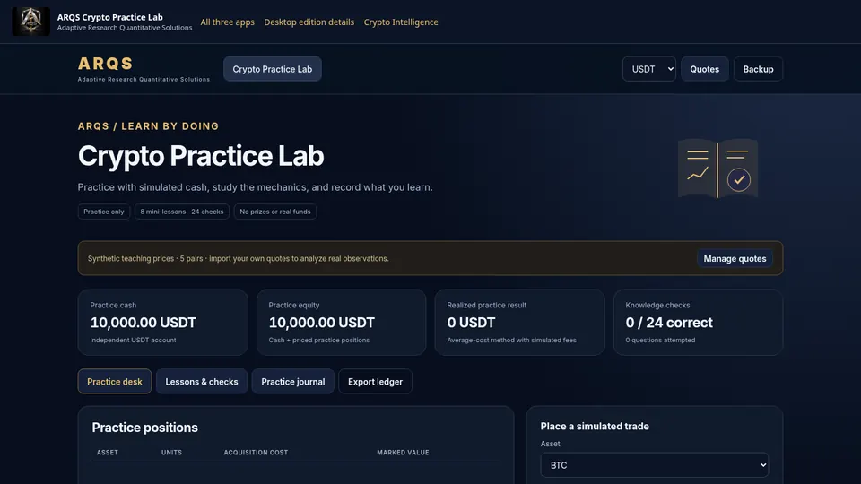
Task: Click the Export ledger button
Action: pyautogui.click(x=375, y=382)
